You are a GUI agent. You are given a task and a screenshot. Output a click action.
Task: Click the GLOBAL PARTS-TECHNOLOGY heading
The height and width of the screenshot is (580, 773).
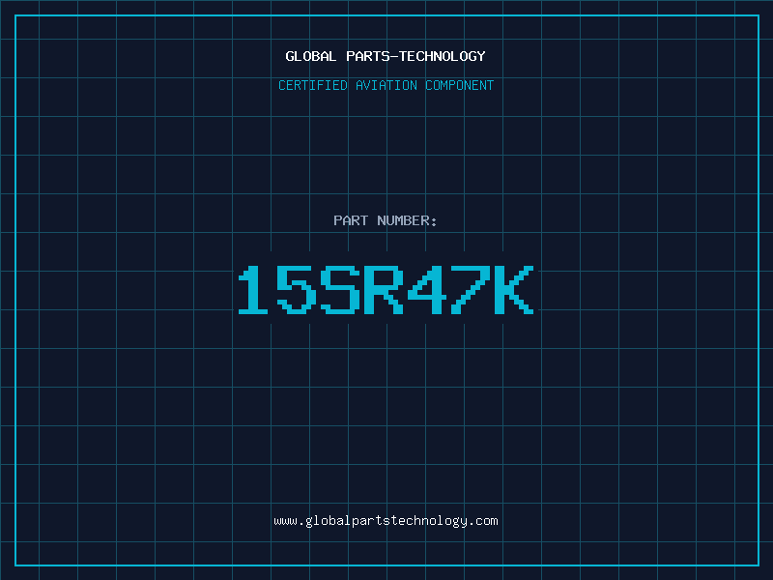(386, 56)
